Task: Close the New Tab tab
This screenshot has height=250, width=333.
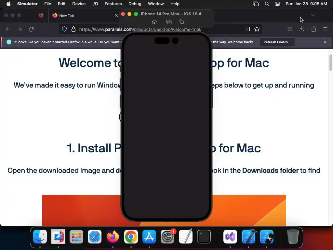Action: 116,16
